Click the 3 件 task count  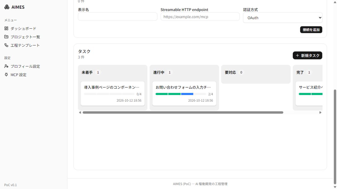pyautogui.click(x=81, y=57)
